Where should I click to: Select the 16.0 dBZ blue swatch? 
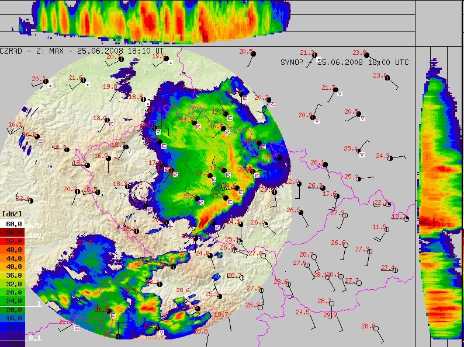pos(12,318)
